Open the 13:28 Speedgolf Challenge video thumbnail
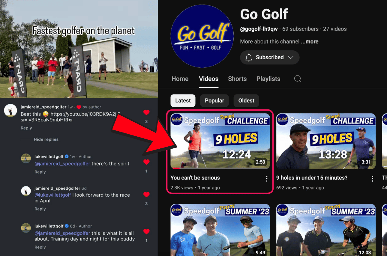Screen dimensions: 387x256 click(325, 141)
